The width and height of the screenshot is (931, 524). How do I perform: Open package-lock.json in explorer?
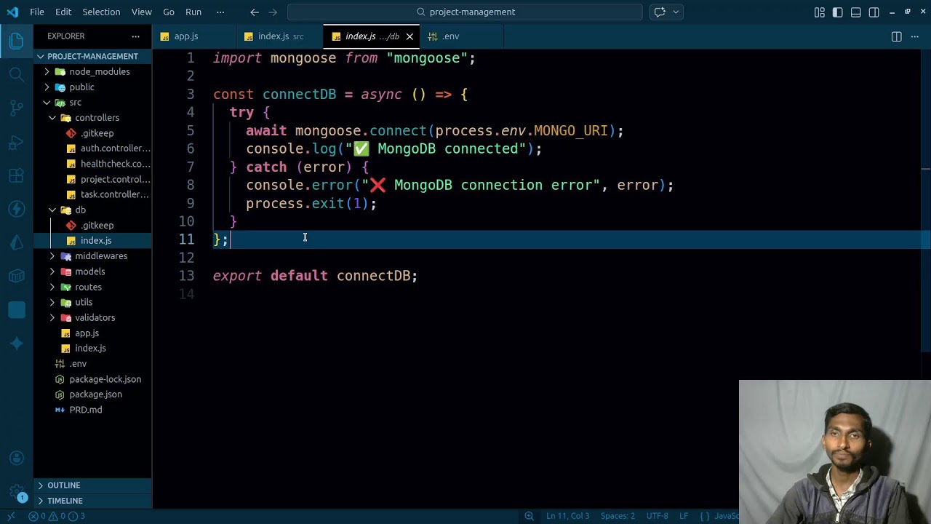point(92,379)
